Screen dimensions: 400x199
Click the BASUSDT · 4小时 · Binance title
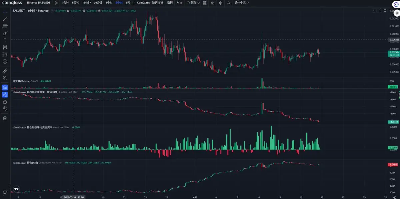tap(30, 11)
